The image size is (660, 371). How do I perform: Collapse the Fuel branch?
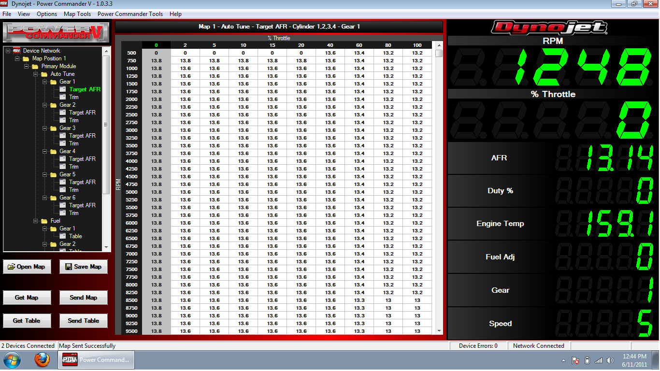tap(35, 221)
